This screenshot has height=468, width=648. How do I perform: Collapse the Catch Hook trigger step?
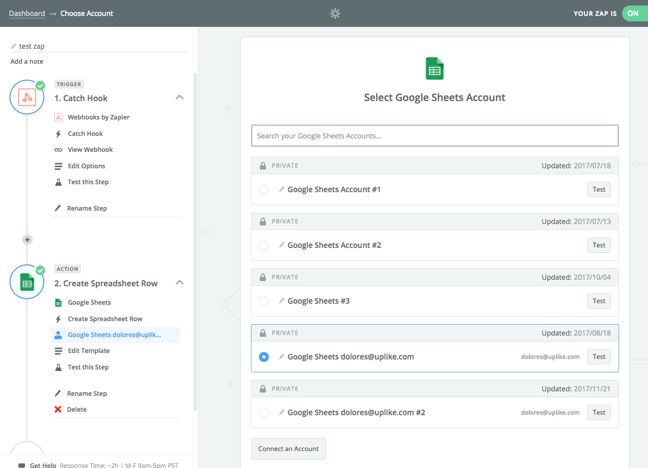(x=180, y=98)
